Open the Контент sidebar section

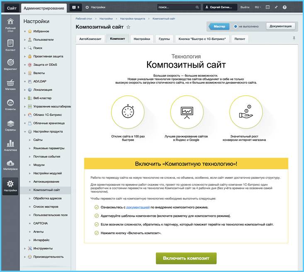(10, 45)
